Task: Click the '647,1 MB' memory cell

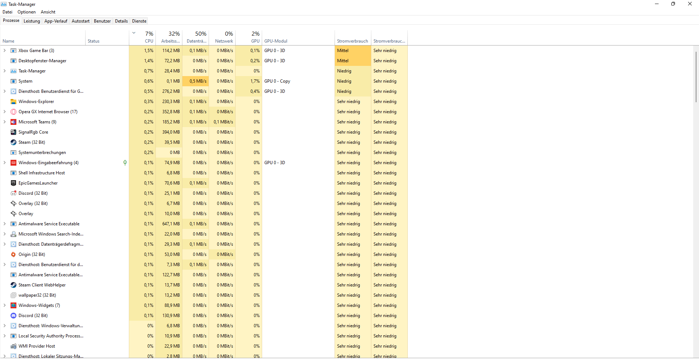Action: click(x=169, y=224)
